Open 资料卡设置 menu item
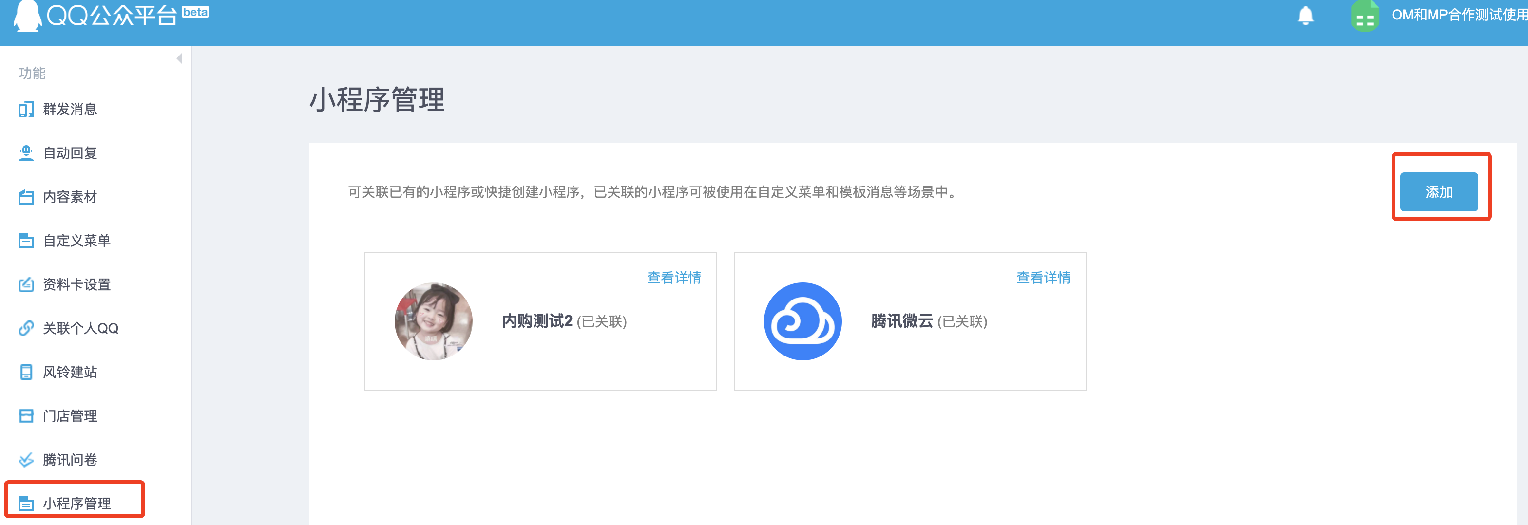Viewport: 1528px width, 525px height. click(77, 284)
